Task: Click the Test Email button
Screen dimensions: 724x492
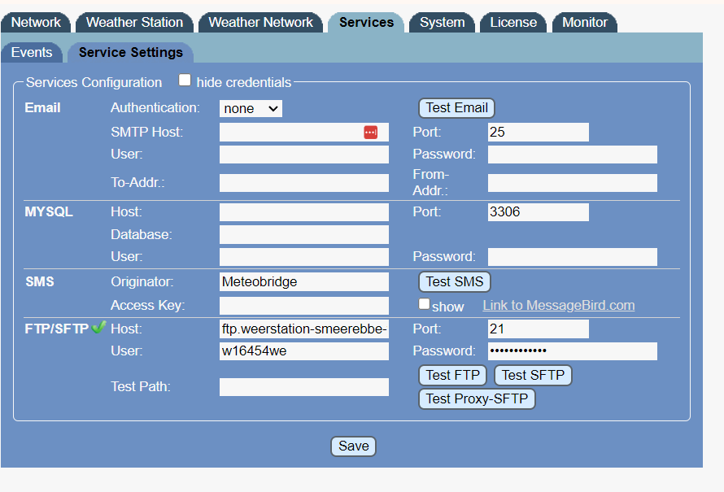Action: click(456, 107)
